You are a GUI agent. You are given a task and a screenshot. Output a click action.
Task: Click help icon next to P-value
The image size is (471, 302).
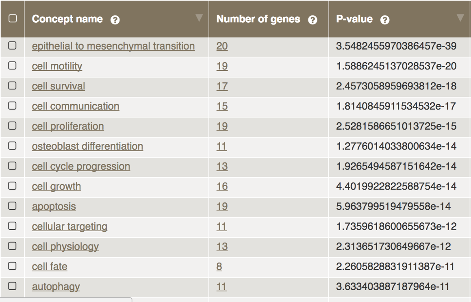(385, 20)
